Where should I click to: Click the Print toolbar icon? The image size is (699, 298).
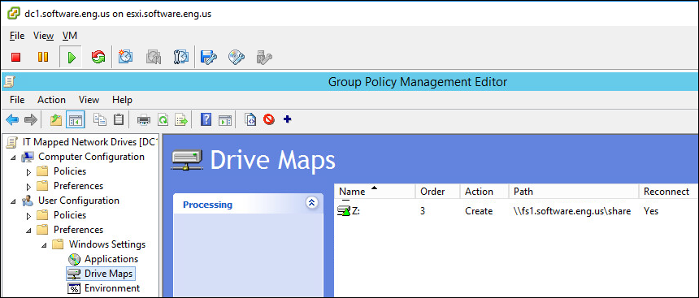tap(144, 119)
